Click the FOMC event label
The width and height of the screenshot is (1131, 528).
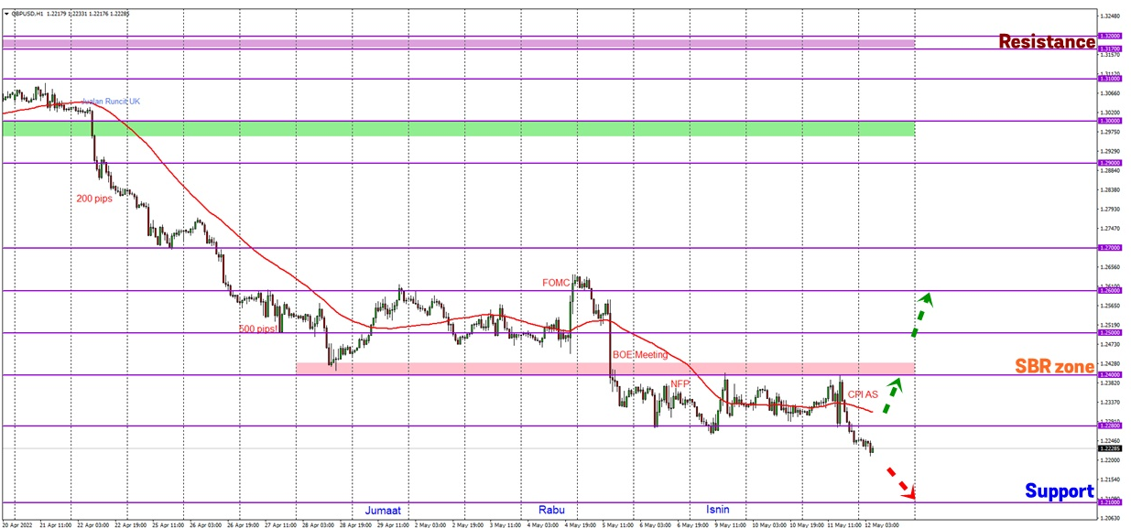pos(556,283)
